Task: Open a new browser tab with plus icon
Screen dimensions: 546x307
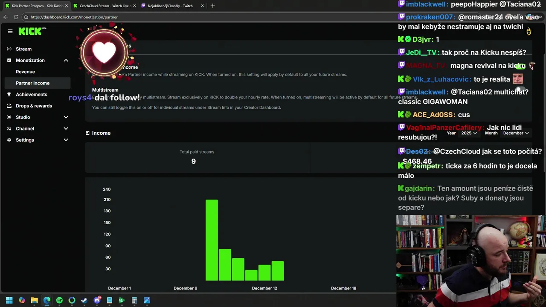Action: (212, 6)
